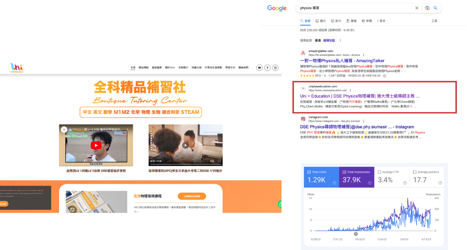Open options menu beside amazingtalker.com result
The image size is (467, 250).
point(363,55)
